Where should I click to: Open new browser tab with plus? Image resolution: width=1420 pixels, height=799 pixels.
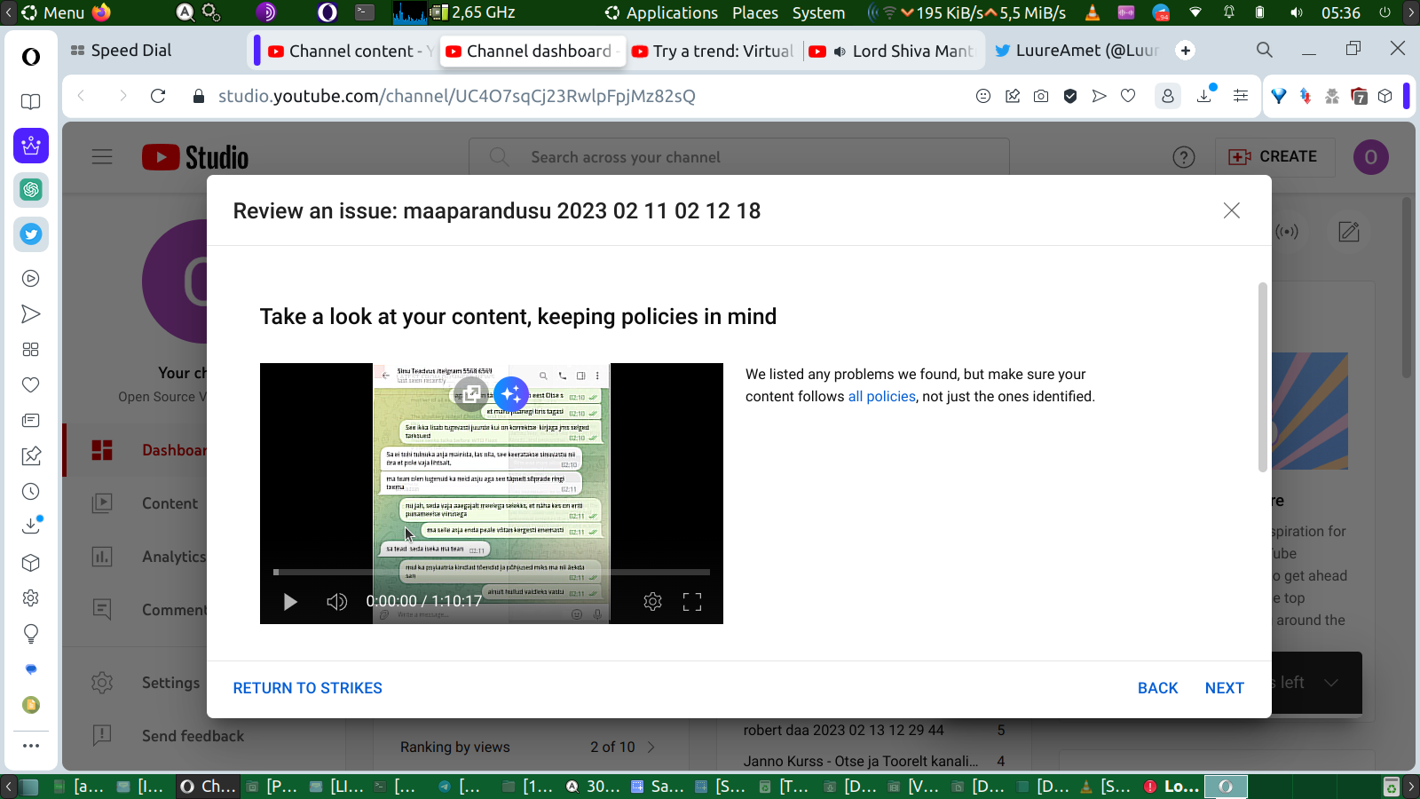[x=1185, y=51]
